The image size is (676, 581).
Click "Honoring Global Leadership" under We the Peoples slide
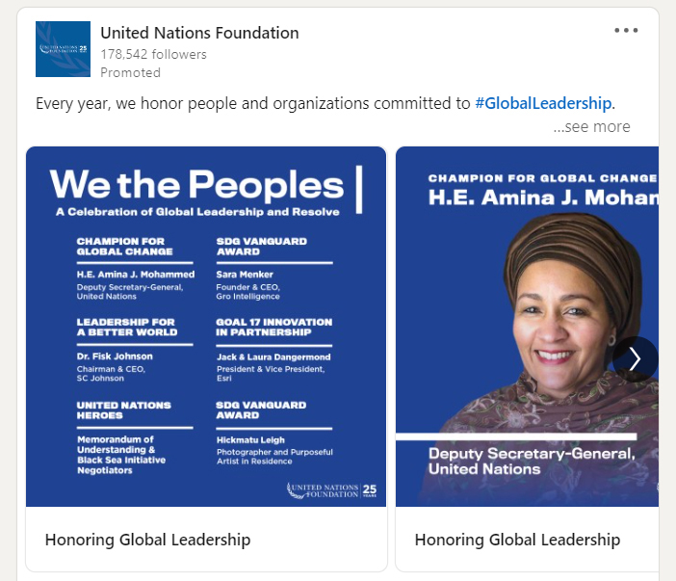(147, 540)
